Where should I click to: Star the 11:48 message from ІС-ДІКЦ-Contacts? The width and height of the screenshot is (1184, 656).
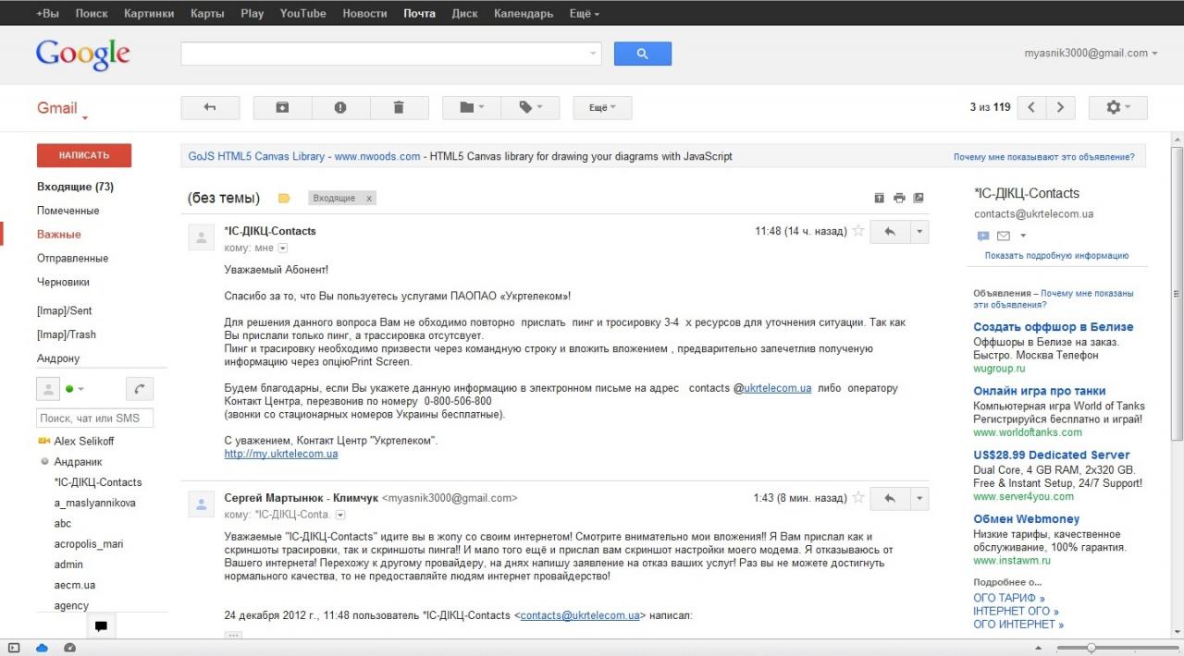pos(858,231)
